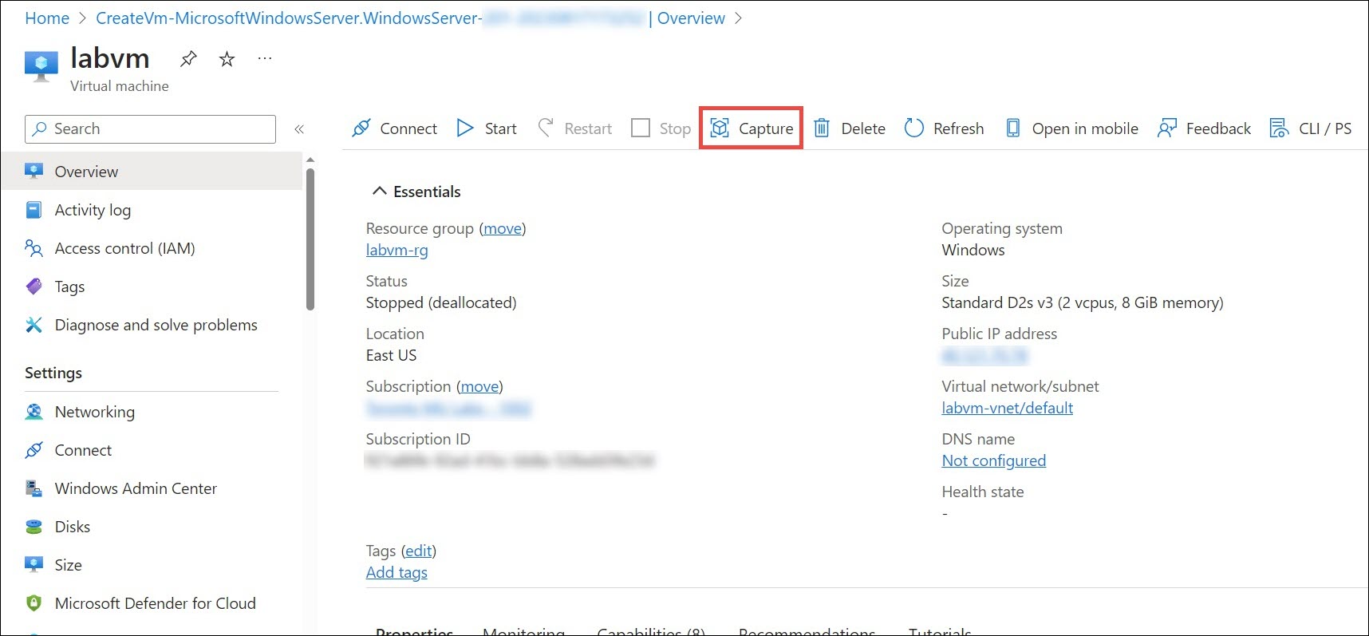The image size is (1369, 636).
Task: Click the Overview monitor icon in sidebar
Action: tap(34, 171)
